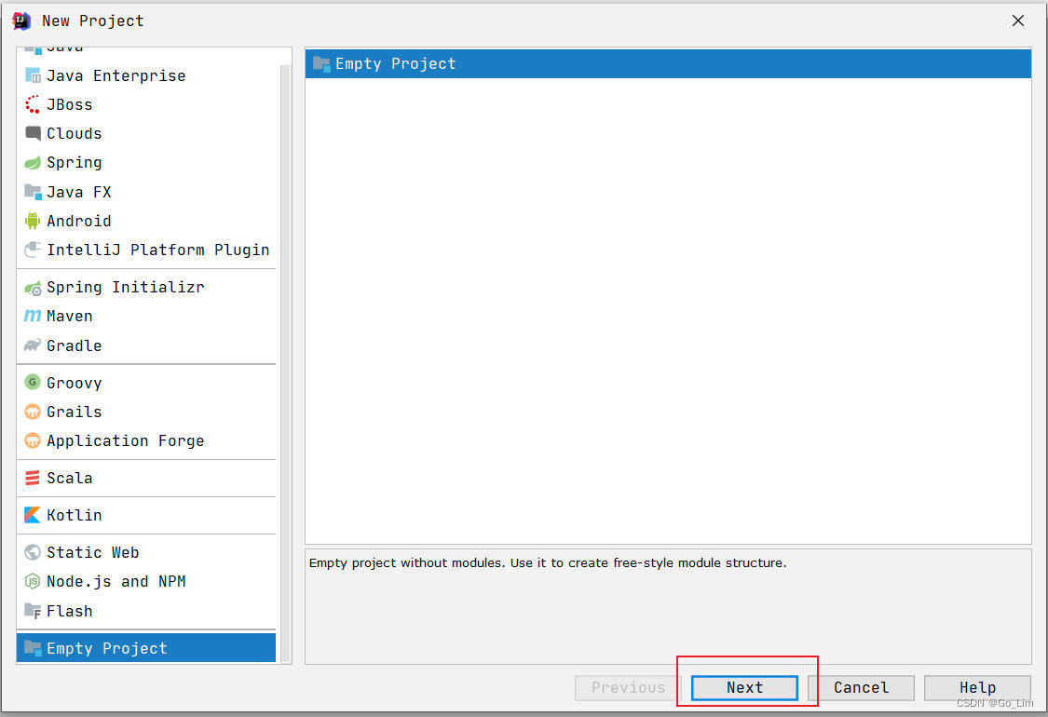Choose JBoss from the project list
This screenshot has height=717, width=1048.
click(x=145, y=104)
